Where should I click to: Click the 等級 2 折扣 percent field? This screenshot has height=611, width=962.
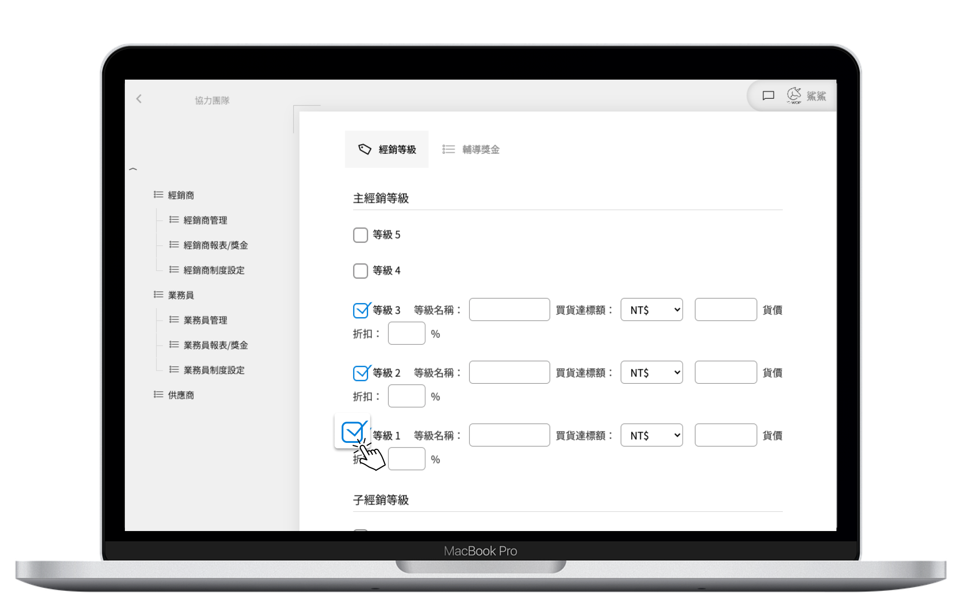point(406,396)
